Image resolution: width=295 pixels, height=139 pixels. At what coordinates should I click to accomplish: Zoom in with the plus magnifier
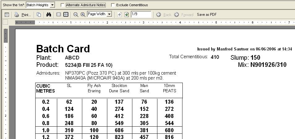tap(83, 15)
